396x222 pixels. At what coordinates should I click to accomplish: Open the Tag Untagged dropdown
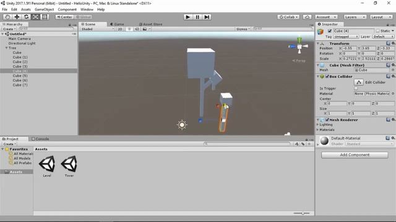[x=346, y=36]
